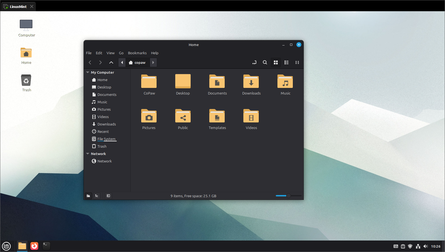Go up to parent folder arrow

point(111,62)
